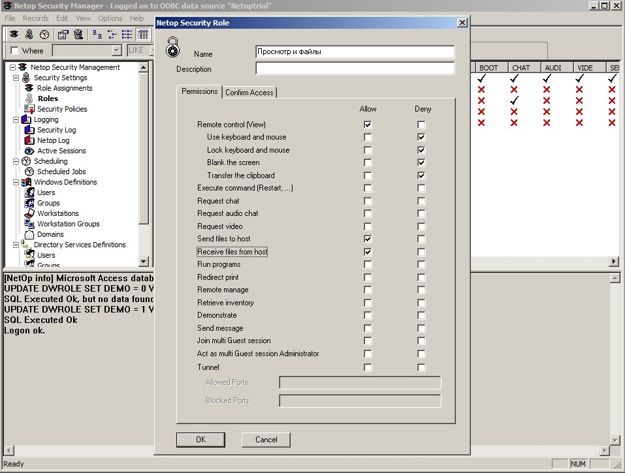Collapse the Security Settings node
The width and height of the screenshot is (625, 473).
tap(16, 78)
